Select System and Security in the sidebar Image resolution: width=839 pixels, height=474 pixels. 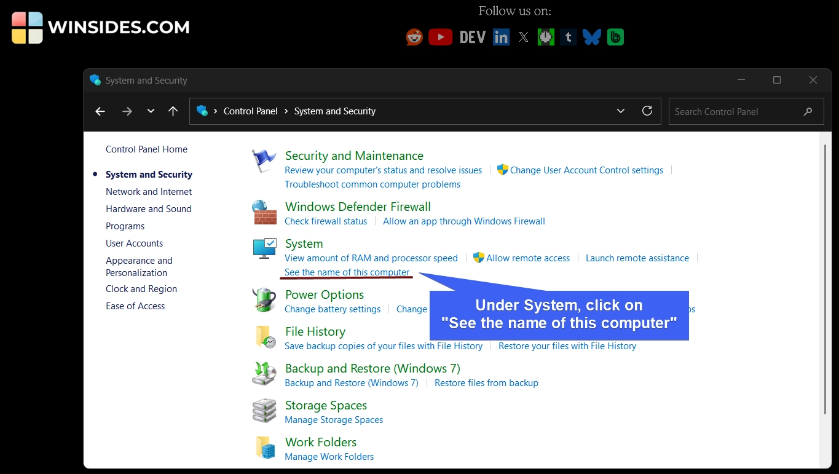point(148,174)
